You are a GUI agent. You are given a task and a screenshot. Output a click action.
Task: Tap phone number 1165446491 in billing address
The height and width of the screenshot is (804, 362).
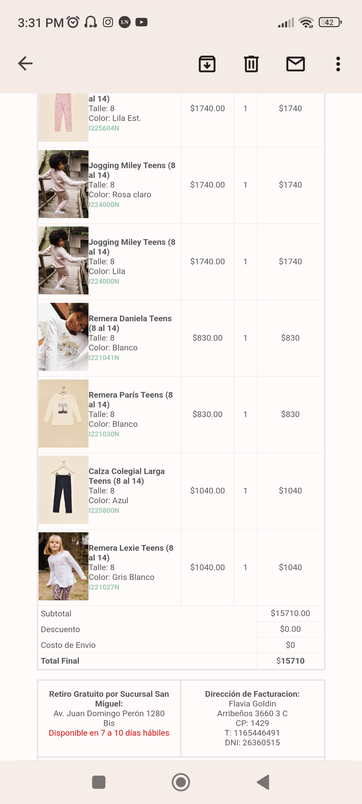coord(256,733)
